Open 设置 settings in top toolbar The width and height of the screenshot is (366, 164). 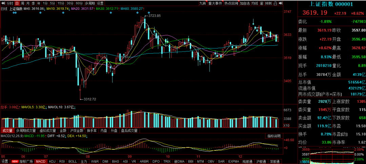click(x=100, y=3)
